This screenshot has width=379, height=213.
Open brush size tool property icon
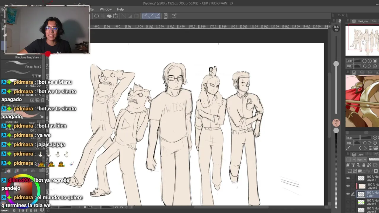340,21
